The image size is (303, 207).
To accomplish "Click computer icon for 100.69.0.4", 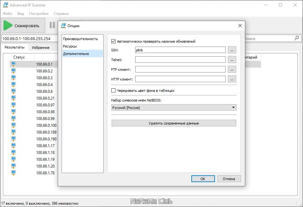I will [14, 84].
